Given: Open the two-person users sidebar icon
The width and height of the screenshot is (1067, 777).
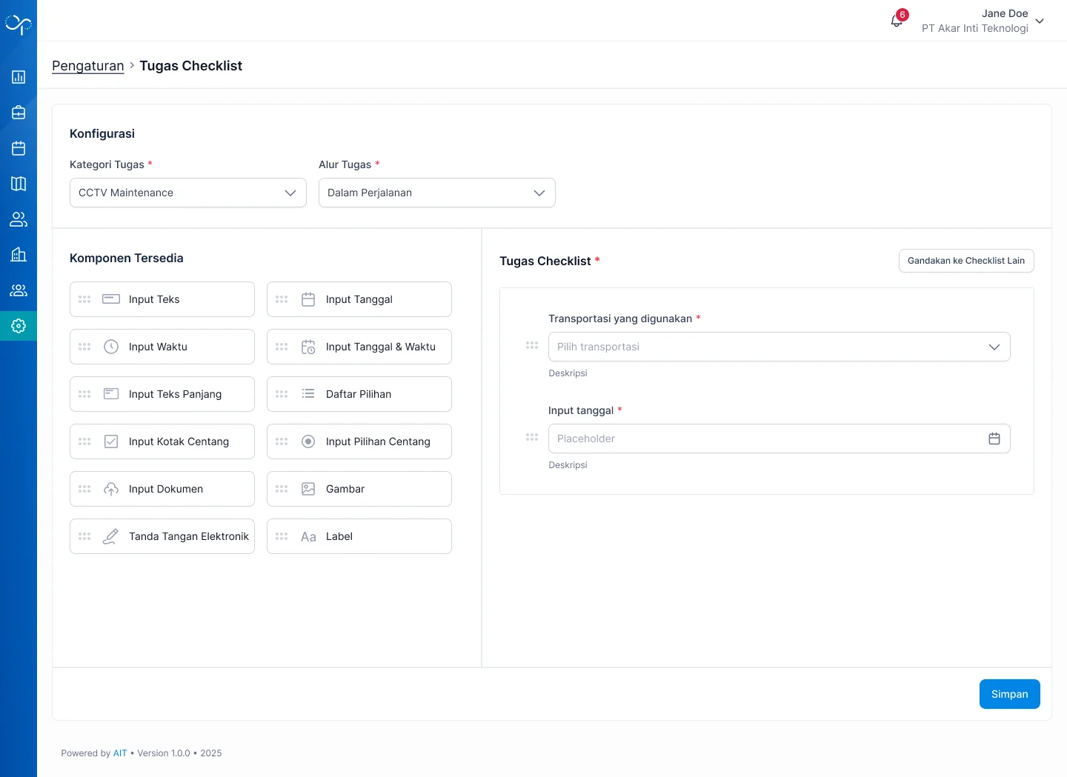Looking at the screenshot, I should click(x=19, y=219).
